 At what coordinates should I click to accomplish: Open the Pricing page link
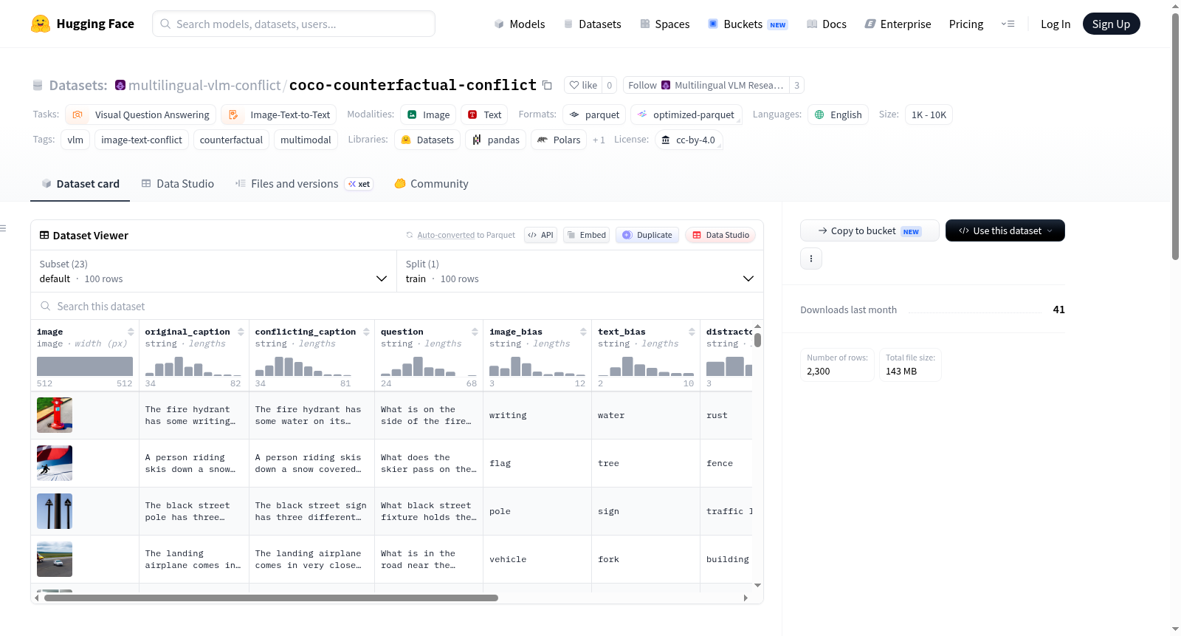pos(966,24)
